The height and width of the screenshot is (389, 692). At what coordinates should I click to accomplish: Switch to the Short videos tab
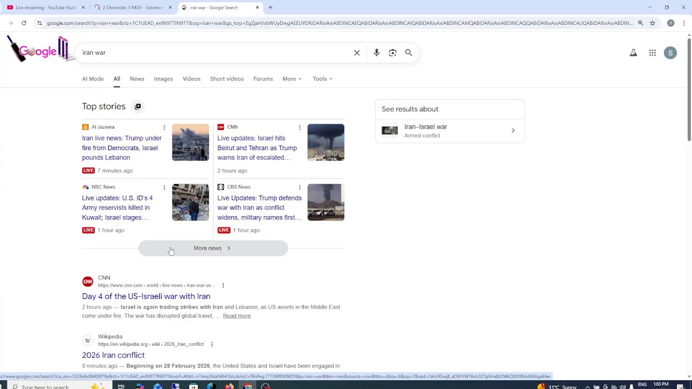227,79
